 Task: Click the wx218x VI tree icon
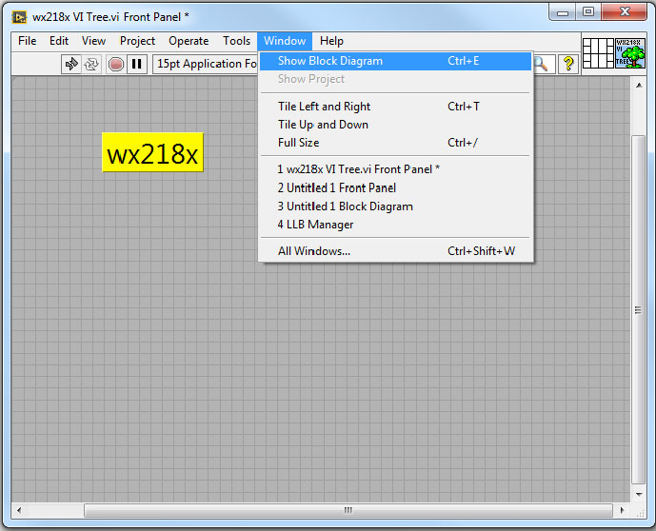coord(628,52)
